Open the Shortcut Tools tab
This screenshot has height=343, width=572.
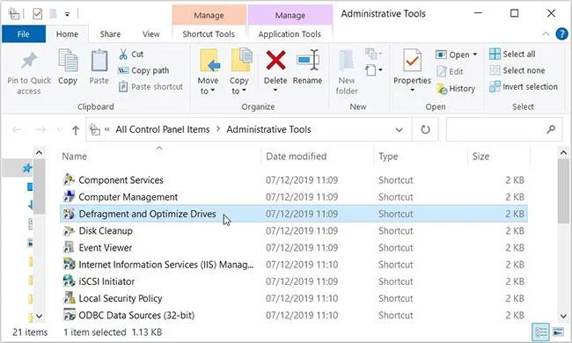pyautogui.click(x=209, y=34)
